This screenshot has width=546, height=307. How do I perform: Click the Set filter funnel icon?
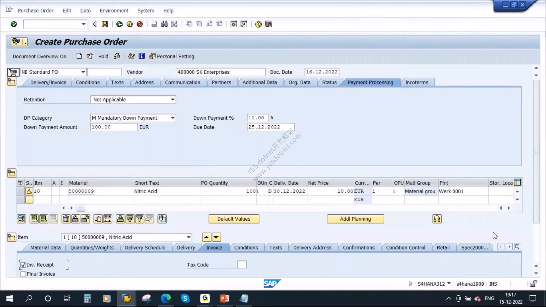139,219
